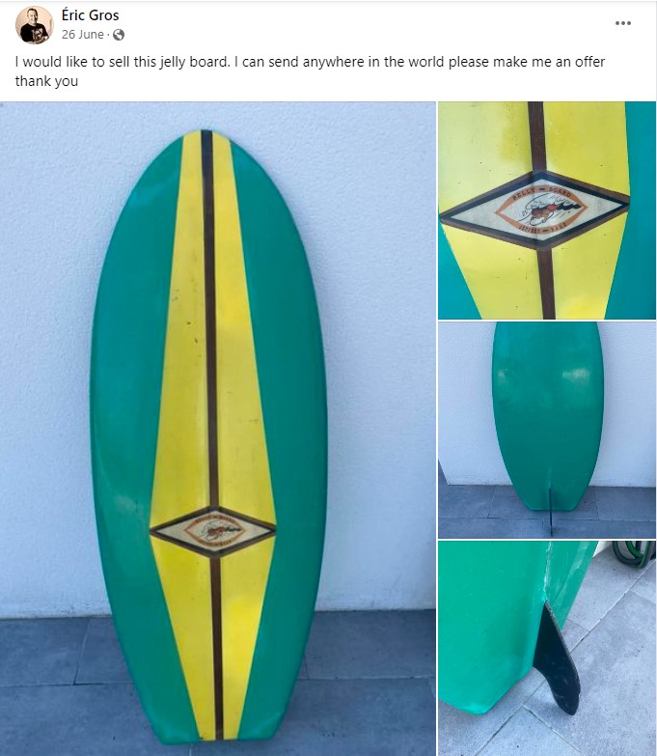Click the diamond logo decal on main board photo
The height and width of the screenshot is (756, 657).
tap(213, 532)
